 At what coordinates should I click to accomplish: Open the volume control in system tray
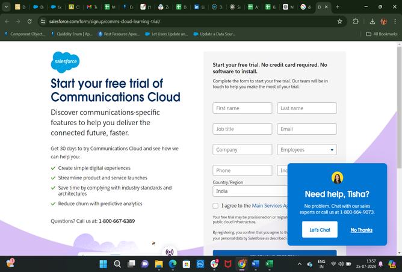(341, 264)
